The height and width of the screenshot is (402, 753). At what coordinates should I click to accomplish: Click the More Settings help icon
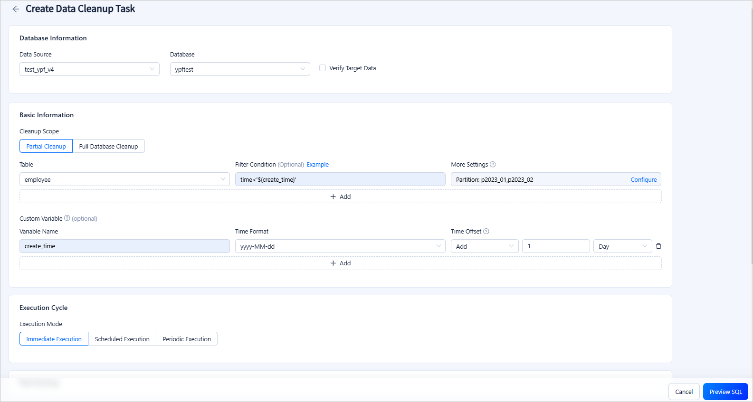click(x=493, y=165)
